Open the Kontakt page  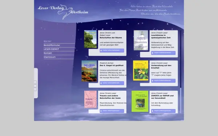(x=48, y=53)
